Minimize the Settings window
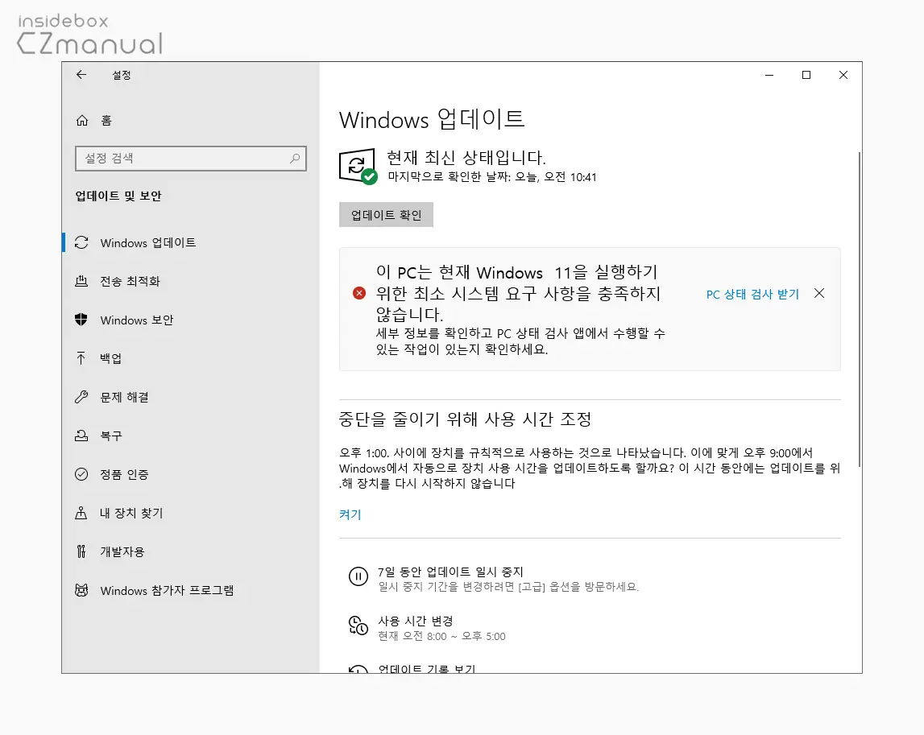The image size is (924, 735). point(769,75)
